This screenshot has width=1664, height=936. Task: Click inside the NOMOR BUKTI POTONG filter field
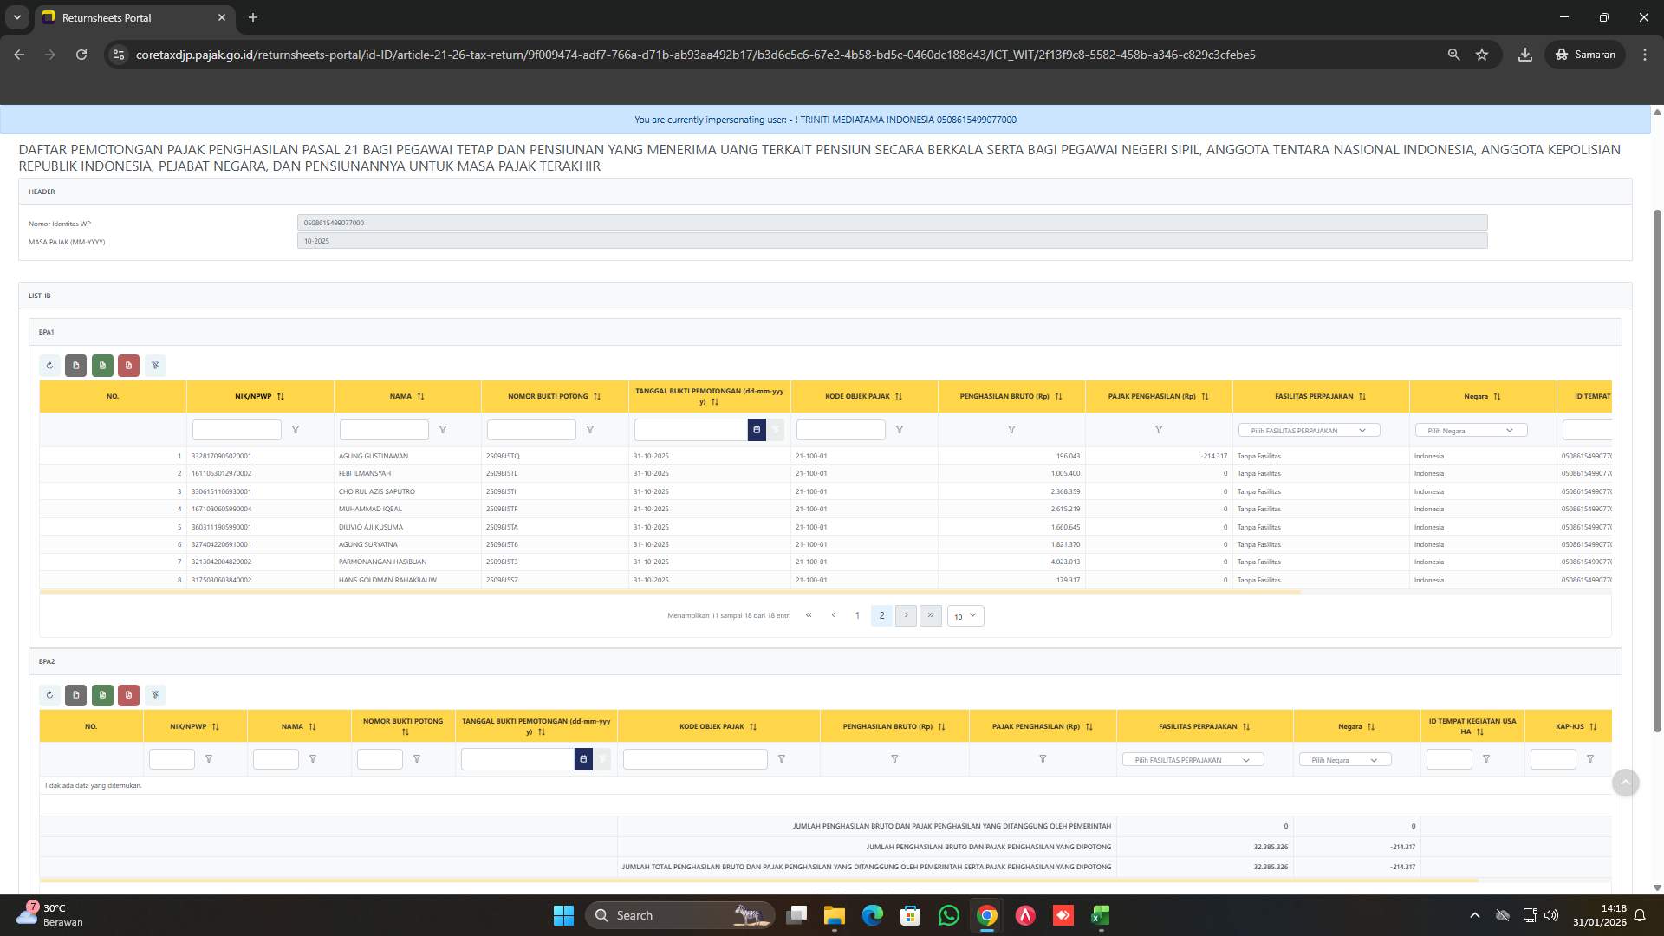point(530,429)
